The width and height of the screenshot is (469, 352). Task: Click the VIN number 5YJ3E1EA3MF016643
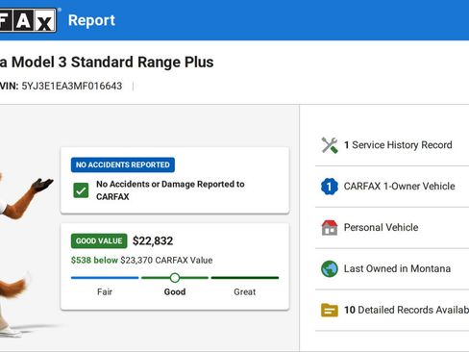pos(72,86)
